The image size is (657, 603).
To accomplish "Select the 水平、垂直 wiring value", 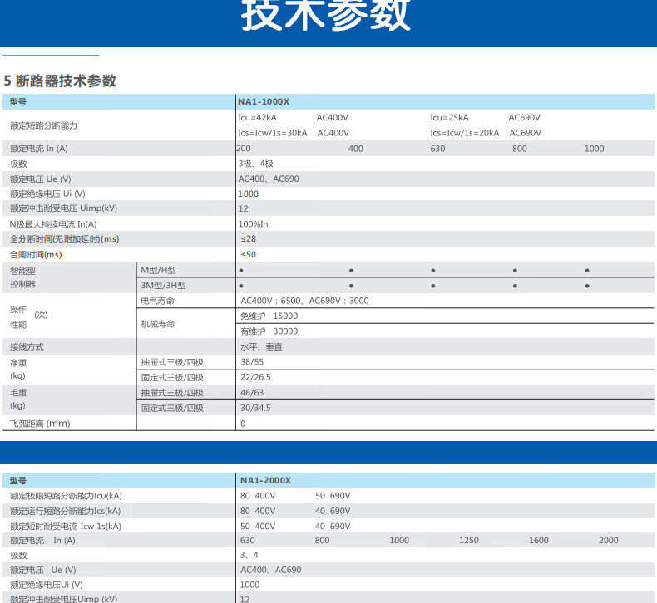I will pos(261,347).
